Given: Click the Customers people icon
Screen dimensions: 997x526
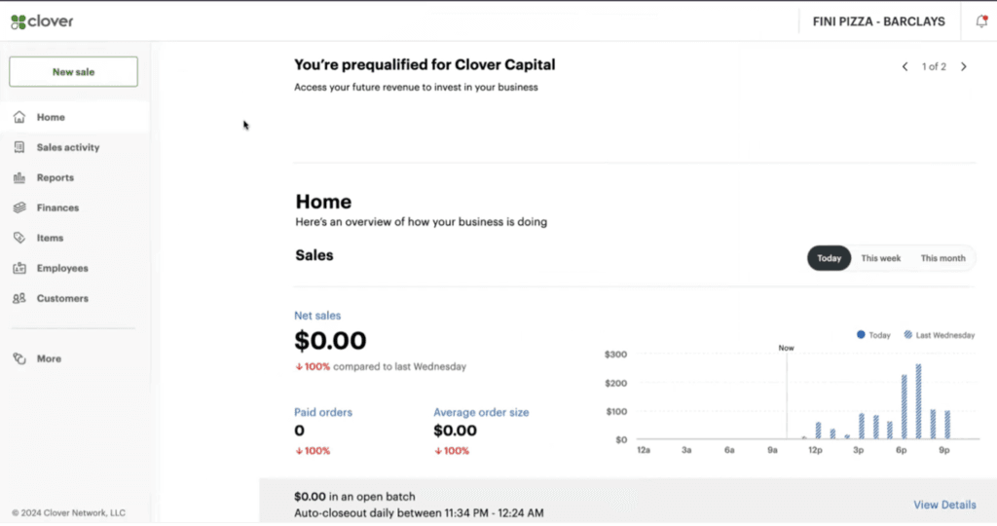Looking at the screenshot, I should point(18,299).
